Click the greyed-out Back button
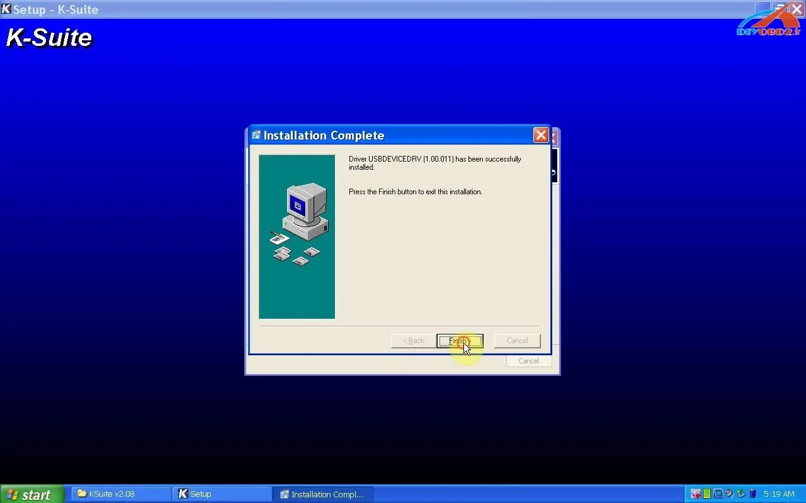The image size is (806, 503). point(414,341)
